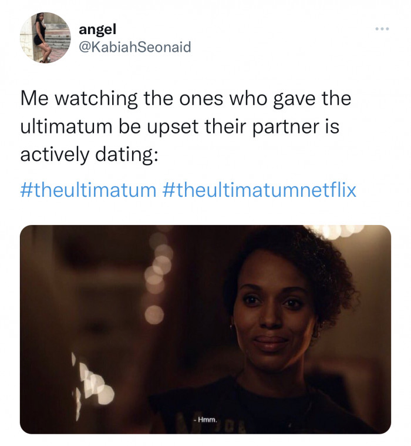Show the tweet options dropdown via the ellipsis
This screenshot has height=446, width=411.
coord(382,29)
